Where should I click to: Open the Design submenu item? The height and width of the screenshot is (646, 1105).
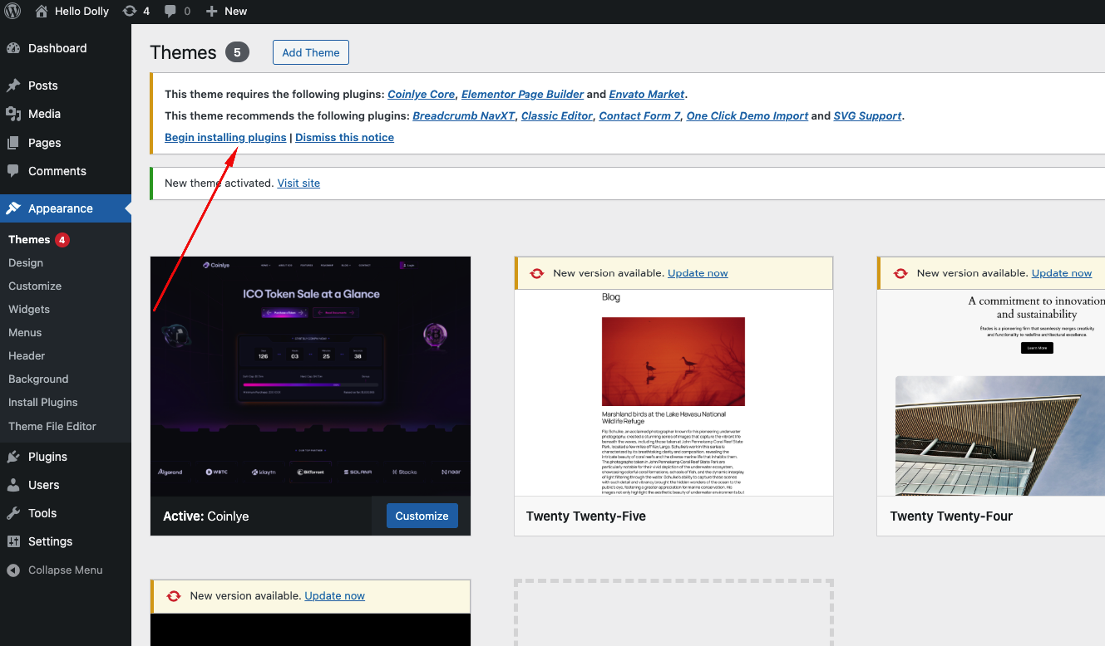(26, 262)
